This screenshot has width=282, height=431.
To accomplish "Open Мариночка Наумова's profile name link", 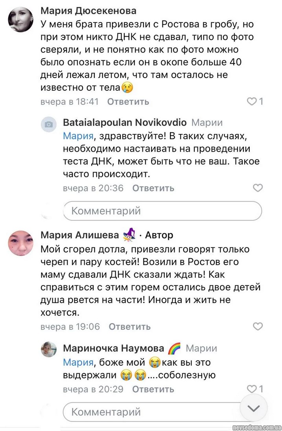I will coord(113,348).
